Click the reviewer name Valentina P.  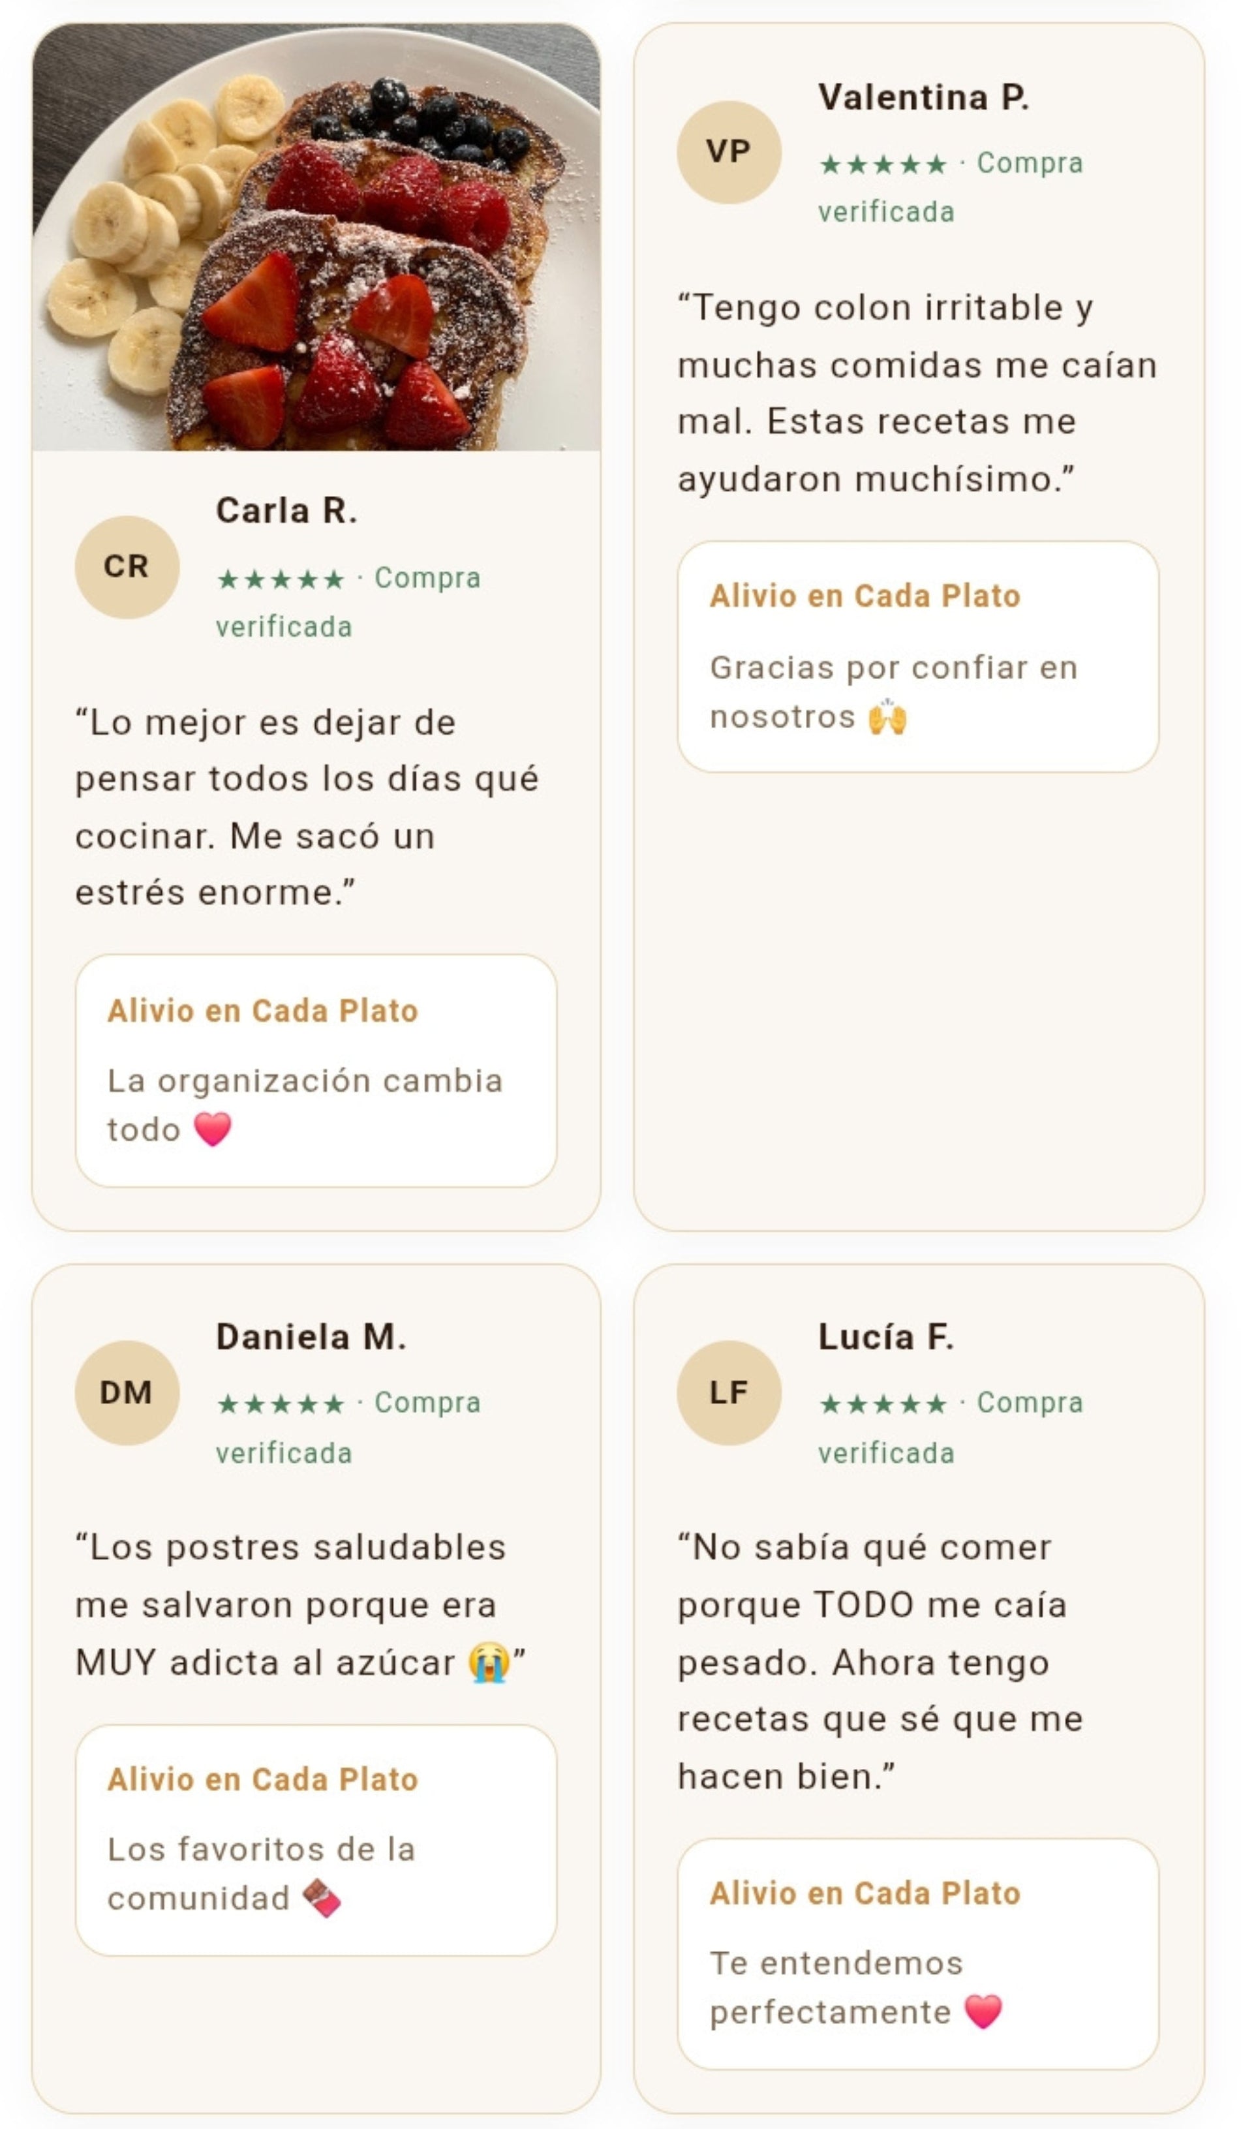click(x=923, y=97)
